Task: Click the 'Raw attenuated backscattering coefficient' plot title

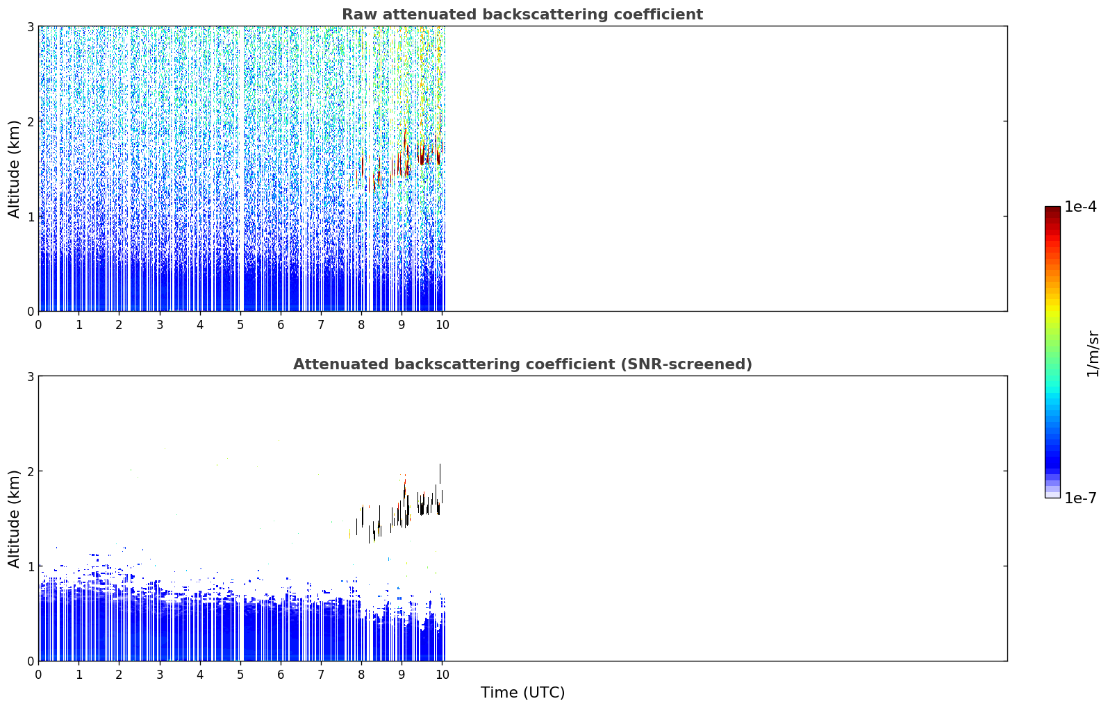Action: [522, 15]
